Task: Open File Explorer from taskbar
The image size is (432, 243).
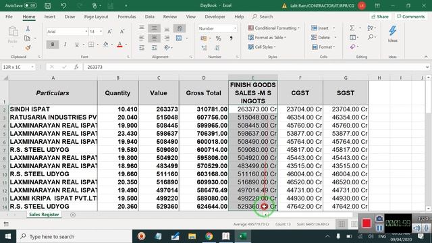Action: pyautogui.click(x=192, y=236)
